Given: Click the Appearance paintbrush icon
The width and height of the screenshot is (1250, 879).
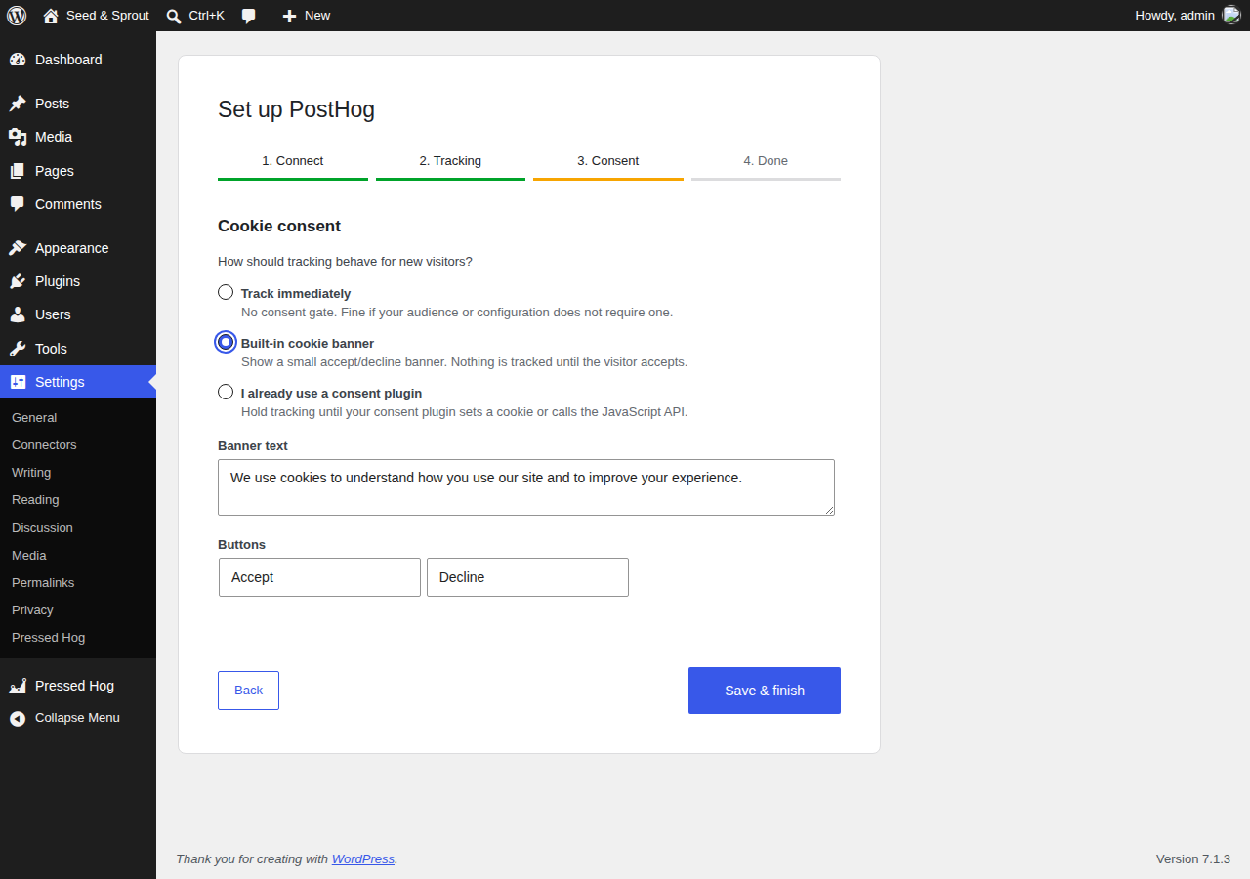Looking at the screenshot, I should (18, 248).
